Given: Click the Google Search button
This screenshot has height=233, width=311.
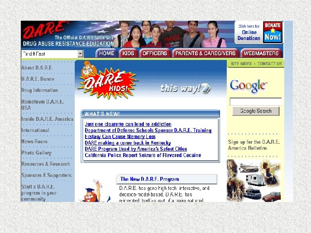Looking at the screenshot, I should point(256,111).
